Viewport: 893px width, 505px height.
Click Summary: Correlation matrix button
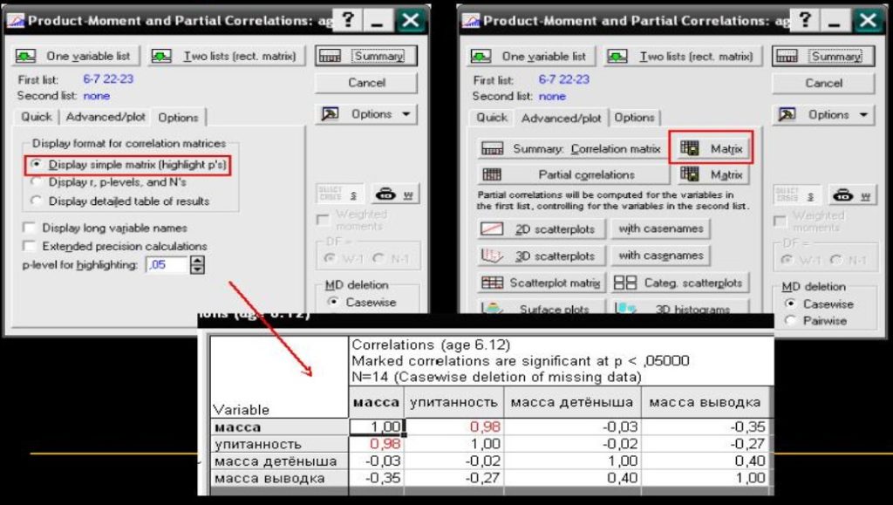[x=572, y=148]
